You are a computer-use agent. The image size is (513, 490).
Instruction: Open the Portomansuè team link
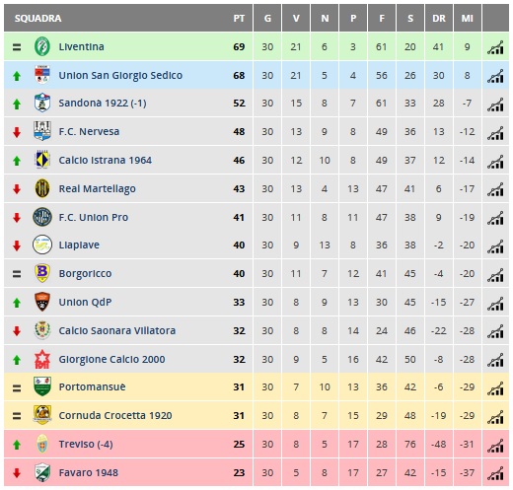92,386
